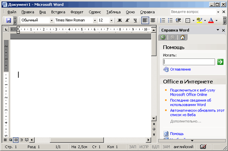
Task: Open the Окно menu
Action: (130, 12)
